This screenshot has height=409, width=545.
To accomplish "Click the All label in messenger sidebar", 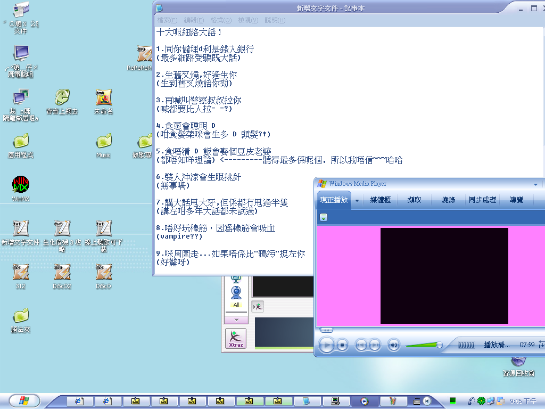I will pos(236,305).
